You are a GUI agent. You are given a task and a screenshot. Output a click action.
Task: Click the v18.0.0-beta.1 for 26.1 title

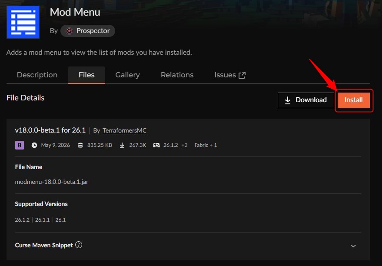click(50, 130)
